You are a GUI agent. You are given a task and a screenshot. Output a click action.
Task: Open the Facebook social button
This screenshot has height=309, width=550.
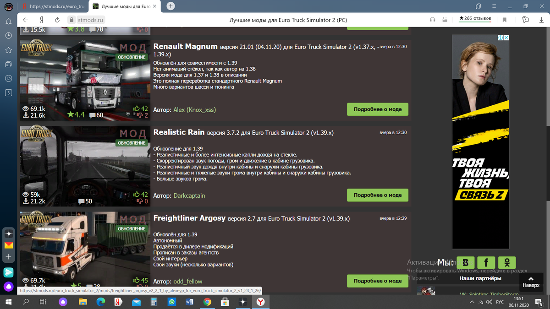pos(486,262)
